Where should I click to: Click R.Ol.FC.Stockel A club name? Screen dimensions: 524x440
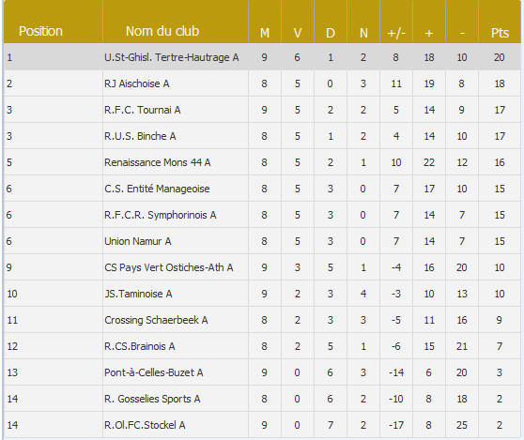(145, 425)
